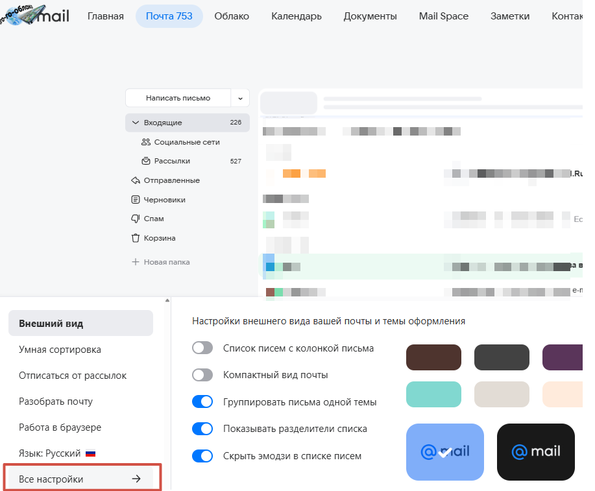The height and width of the screenshot is (491, 595).
Task: Open dropdown arrow beside Написать письмо
Action: 240,98
